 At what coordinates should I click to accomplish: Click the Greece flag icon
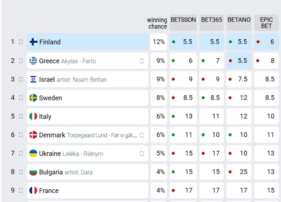(33, 61)
